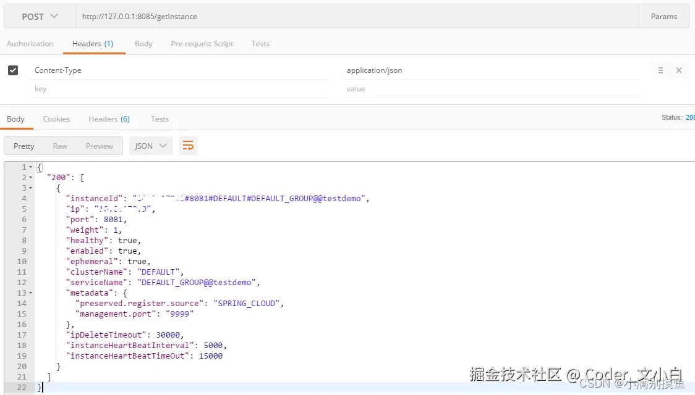
Task: Click the instanceHeartBeatInterval value 5000
Action: point(213,346)
